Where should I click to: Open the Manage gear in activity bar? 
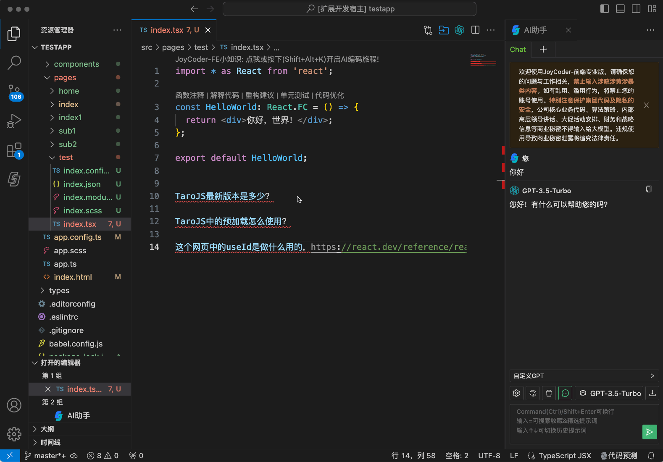[x=14, y=434]
